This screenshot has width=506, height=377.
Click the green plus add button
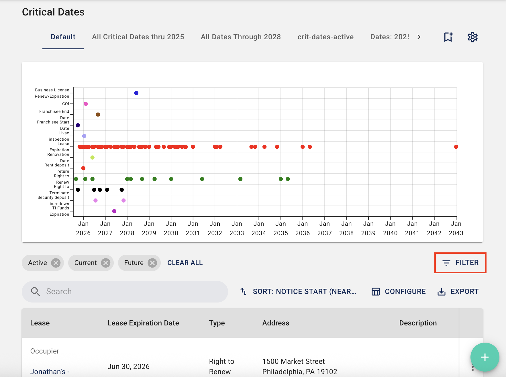pos(485,357)
